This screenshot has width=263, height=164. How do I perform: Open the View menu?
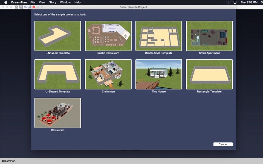pos(42,2)
